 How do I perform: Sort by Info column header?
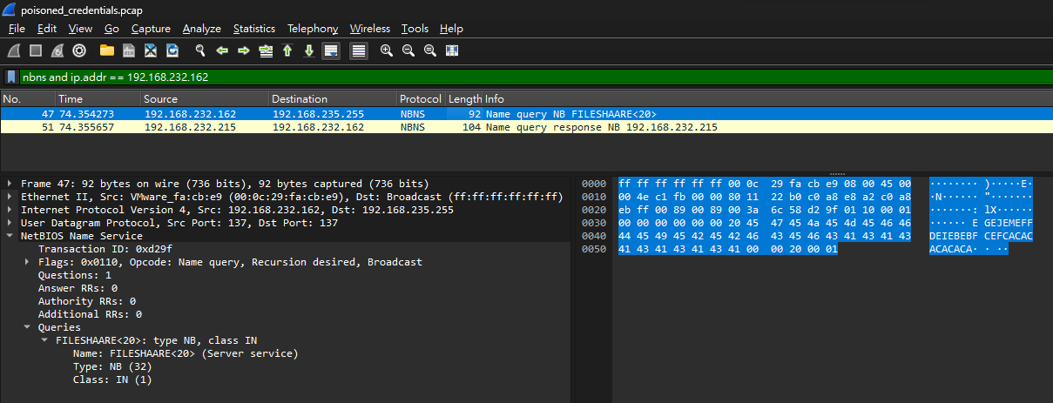pyautogui.click(x=766, y=99)
